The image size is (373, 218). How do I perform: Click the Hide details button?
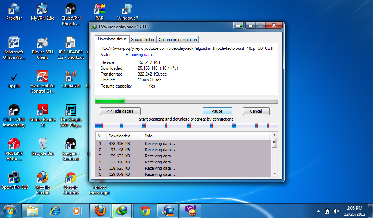(120, 111)
